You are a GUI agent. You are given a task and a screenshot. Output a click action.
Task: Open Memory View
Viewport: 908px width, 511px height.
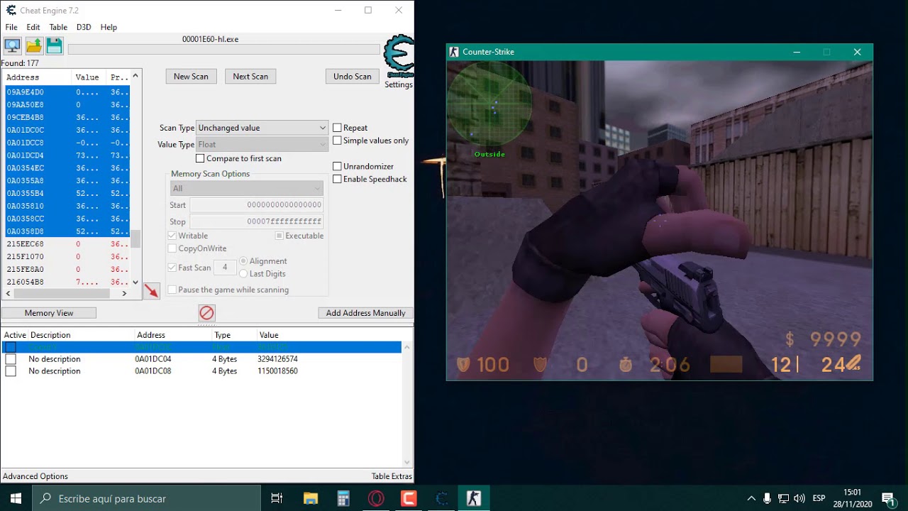click(x=49, y=313)
